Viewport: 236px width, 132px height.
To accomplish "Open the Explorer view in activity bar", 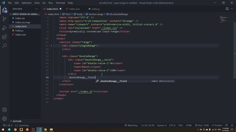I will [4, 10].
